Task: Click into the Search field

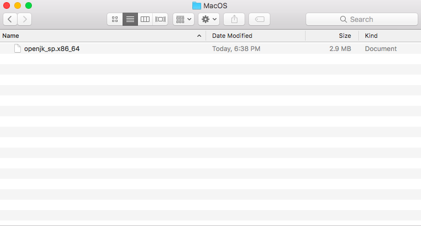Action: pyautogui.click(x=362, y=19)
